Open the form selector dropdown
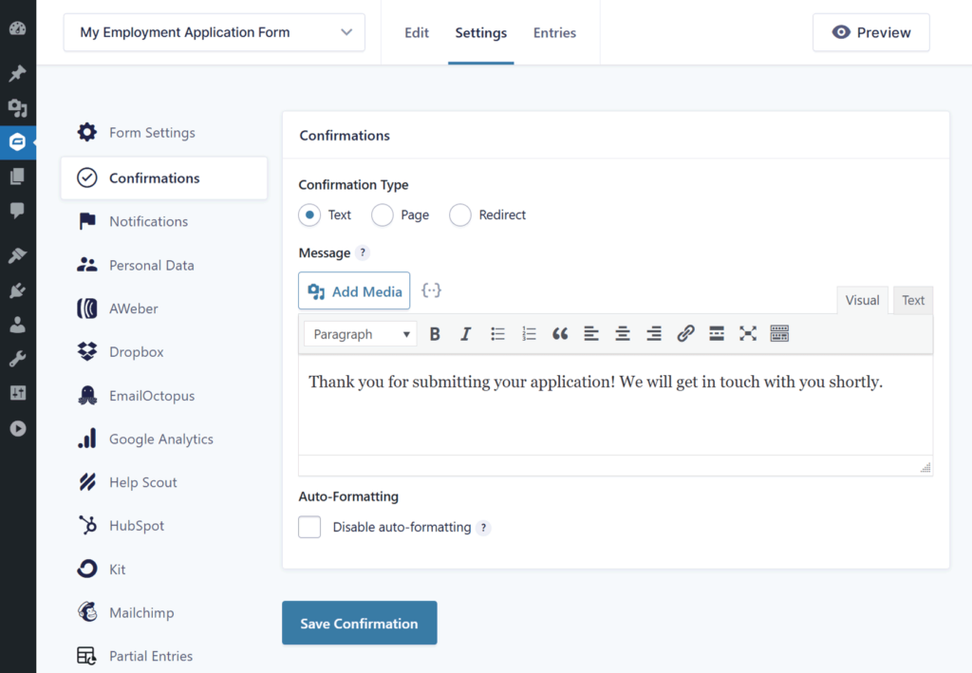 click(x=214, y=31)
